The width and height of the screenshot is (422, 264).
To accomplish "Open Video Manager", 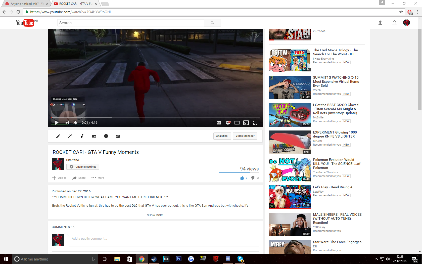I will [245, 136].
